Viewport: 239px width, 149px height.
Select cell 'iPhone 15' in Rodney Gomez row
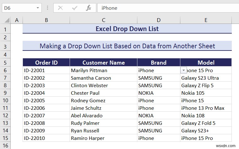click(x=206, y=100)
